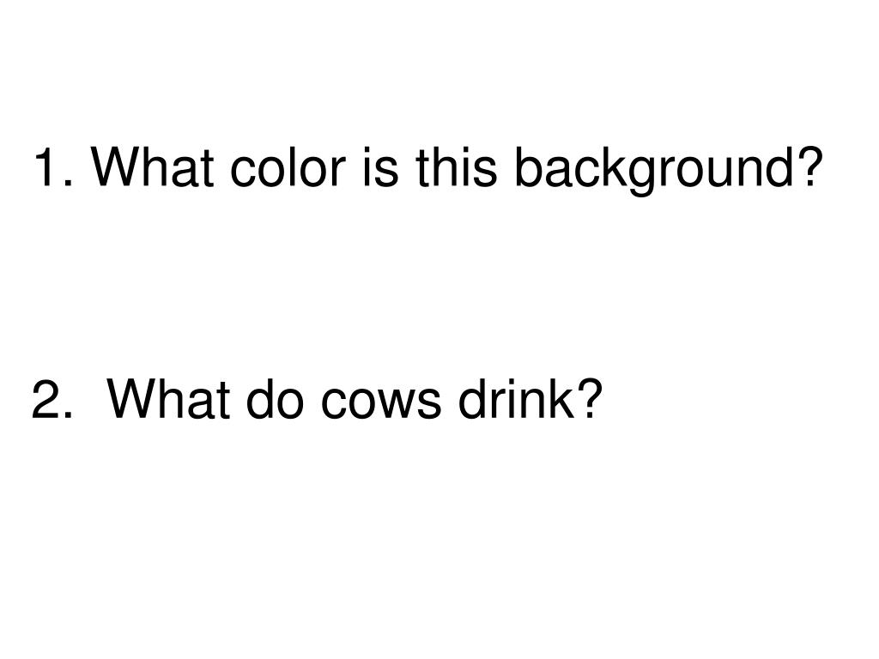The width and height of the screenshot is (879, 659).
Task: Click the word "do"
Action: [x=276, y=398]
